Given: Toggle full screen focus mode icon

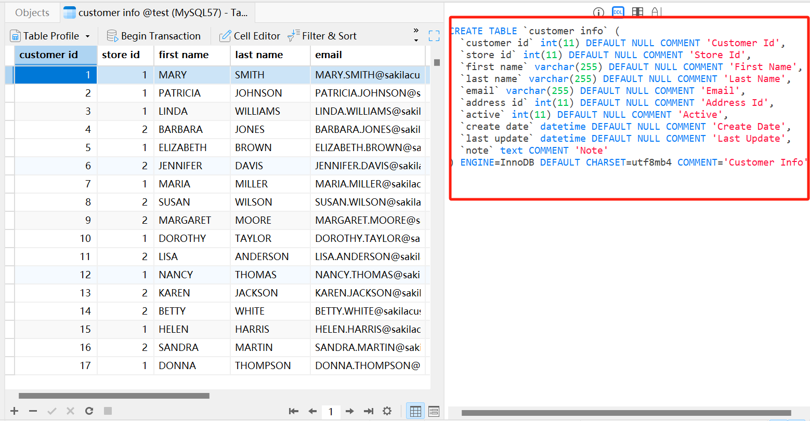Looking at the screenshot, I should (434, 36).
